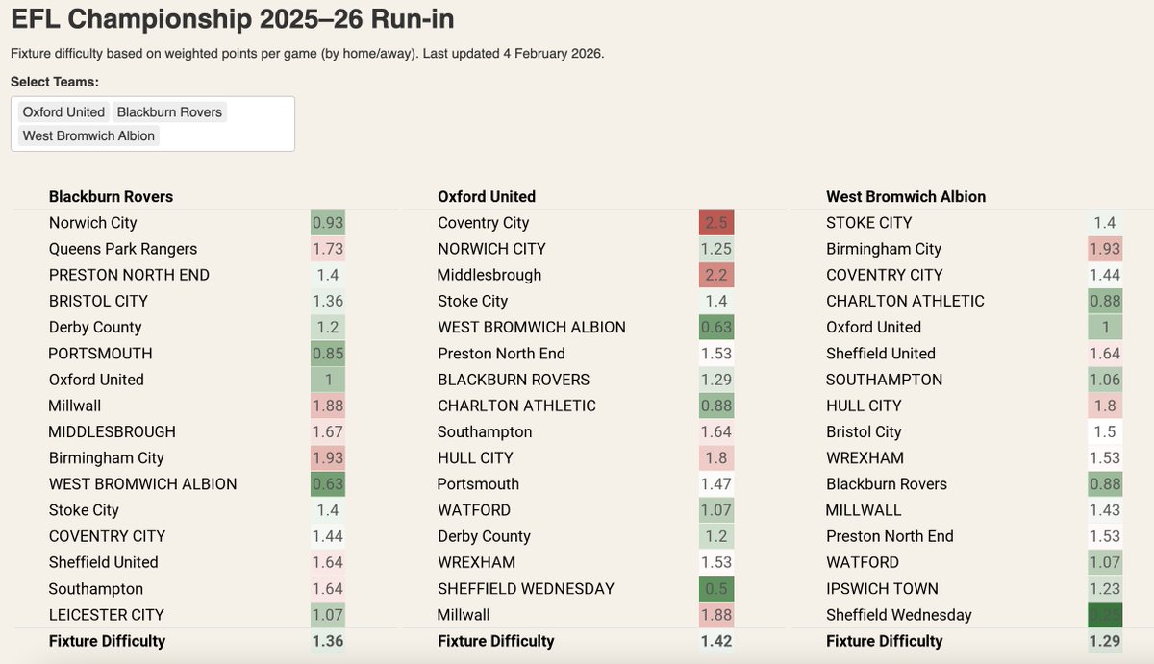
Task: Click the 0.93 difficulty value beside Norwich City
Action: (x=328, y=223)
